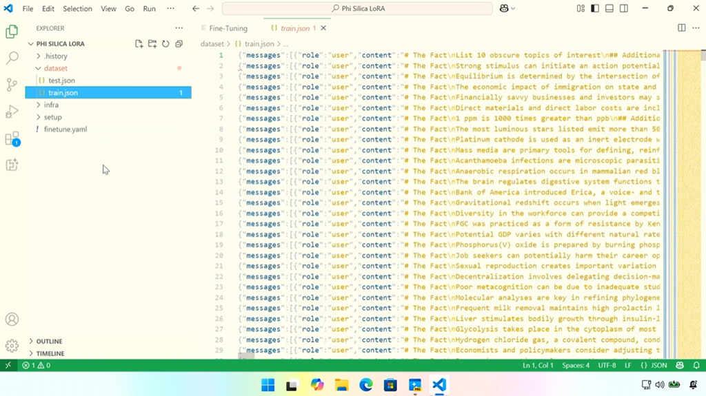Open the Selection menu
This screenshot has width=706, height=396.
pyautogui.click(x=77, y=9)
